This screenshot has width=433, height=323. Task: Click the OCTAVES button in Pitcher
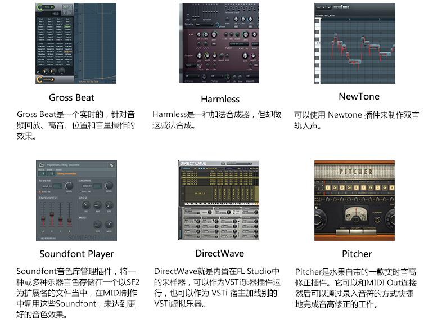coord(356,231)
